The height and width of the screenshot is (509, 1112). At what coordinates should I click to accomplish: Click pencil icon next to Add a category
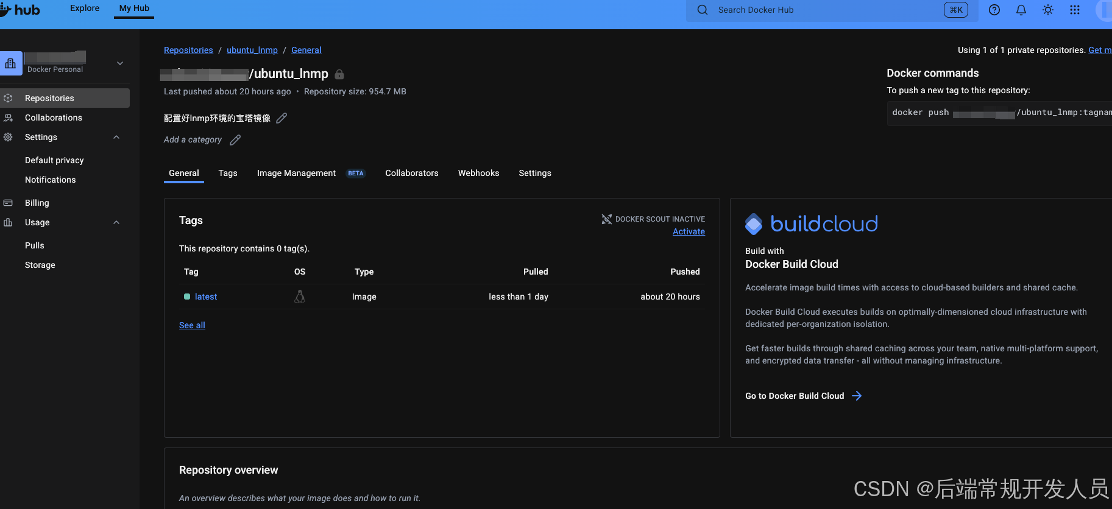pos(235,140)
